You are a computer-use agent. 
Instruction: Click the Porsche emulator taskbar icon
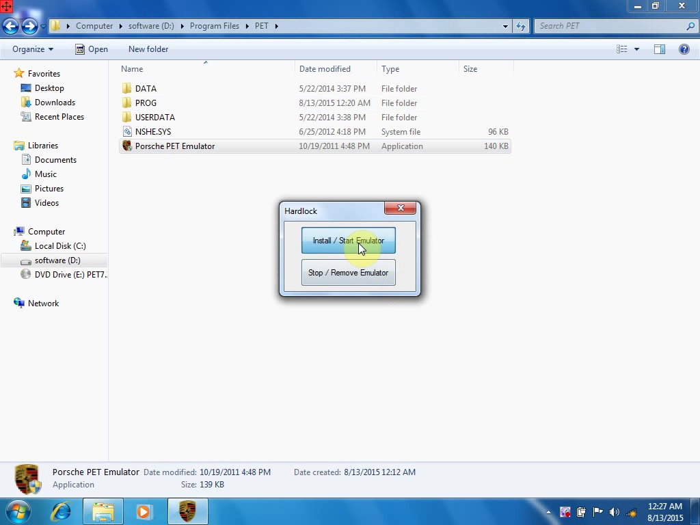pyautogui.click(x=187, y=511)
